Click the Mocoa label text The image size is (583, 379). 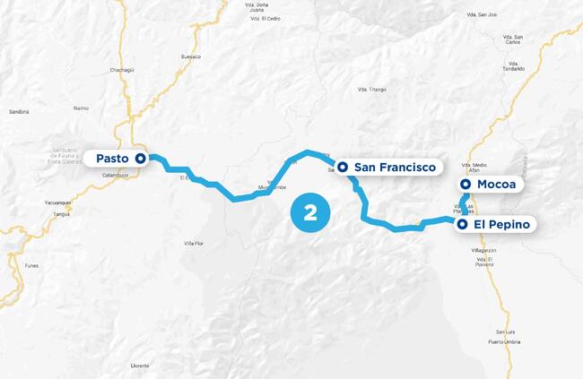tap(496, 184)
